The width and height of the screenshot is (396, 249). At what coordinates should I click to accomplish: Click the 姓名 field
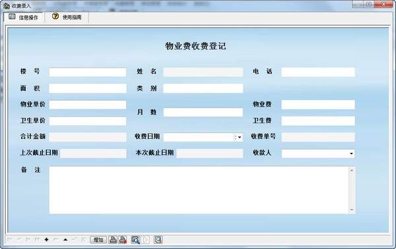coord(203,72)
